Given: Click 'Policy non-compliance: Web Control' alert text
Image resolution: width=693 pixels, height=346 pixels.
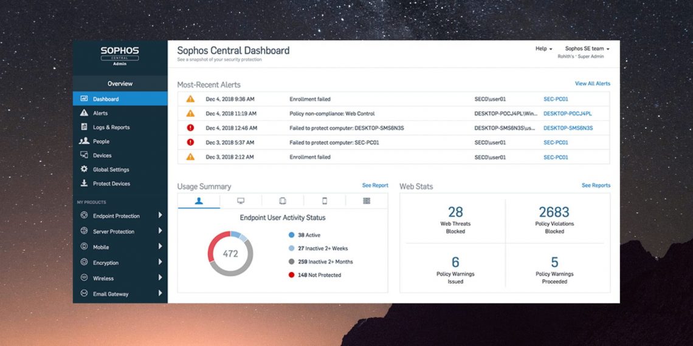Looking at the screenshot, I should pos(332,114).
